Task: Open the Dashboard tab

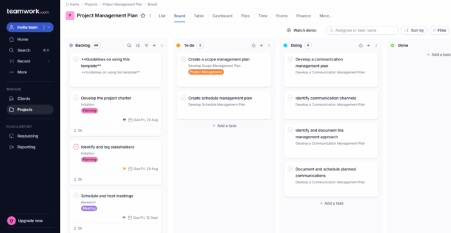Action: (x=222, y=16)
